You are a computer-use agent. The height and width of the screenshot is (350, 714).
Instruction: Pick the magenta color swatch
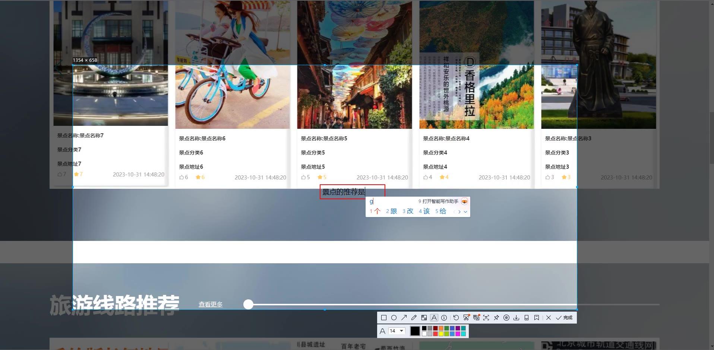458,334
